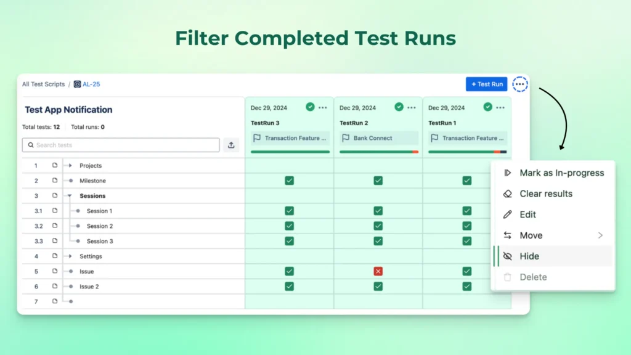
Task: Click the document icon in Settings row
Action: 55,256
